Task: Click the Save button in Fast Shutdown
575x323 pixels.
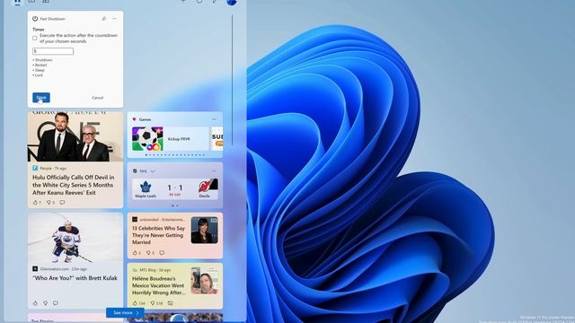Action: pyautogui.click(x=41, y=98)
